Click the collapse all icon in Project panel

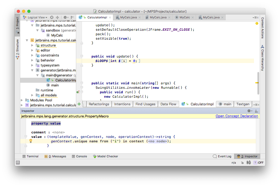tap(57, 17)
